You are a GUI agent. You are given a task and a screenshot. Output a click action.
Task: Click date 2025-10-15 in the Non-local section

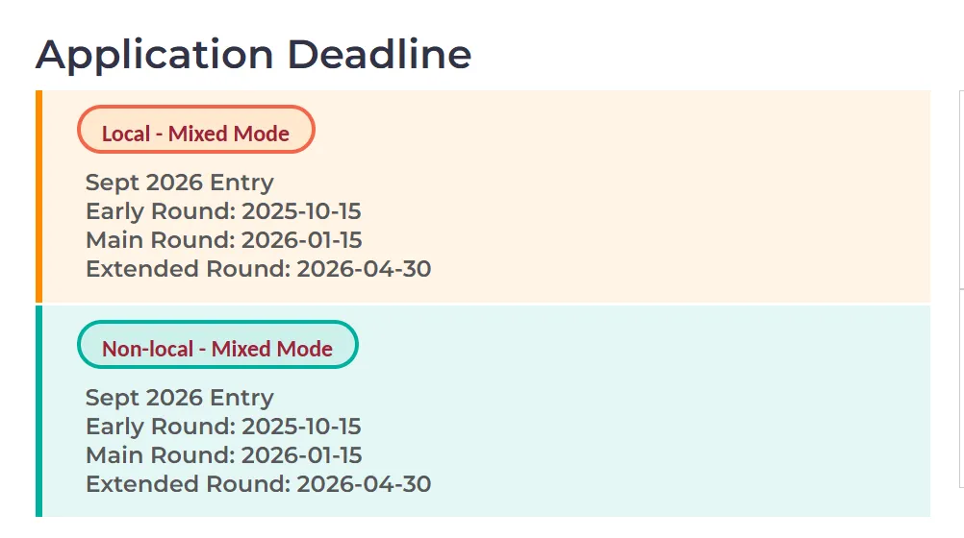(301, 427)
